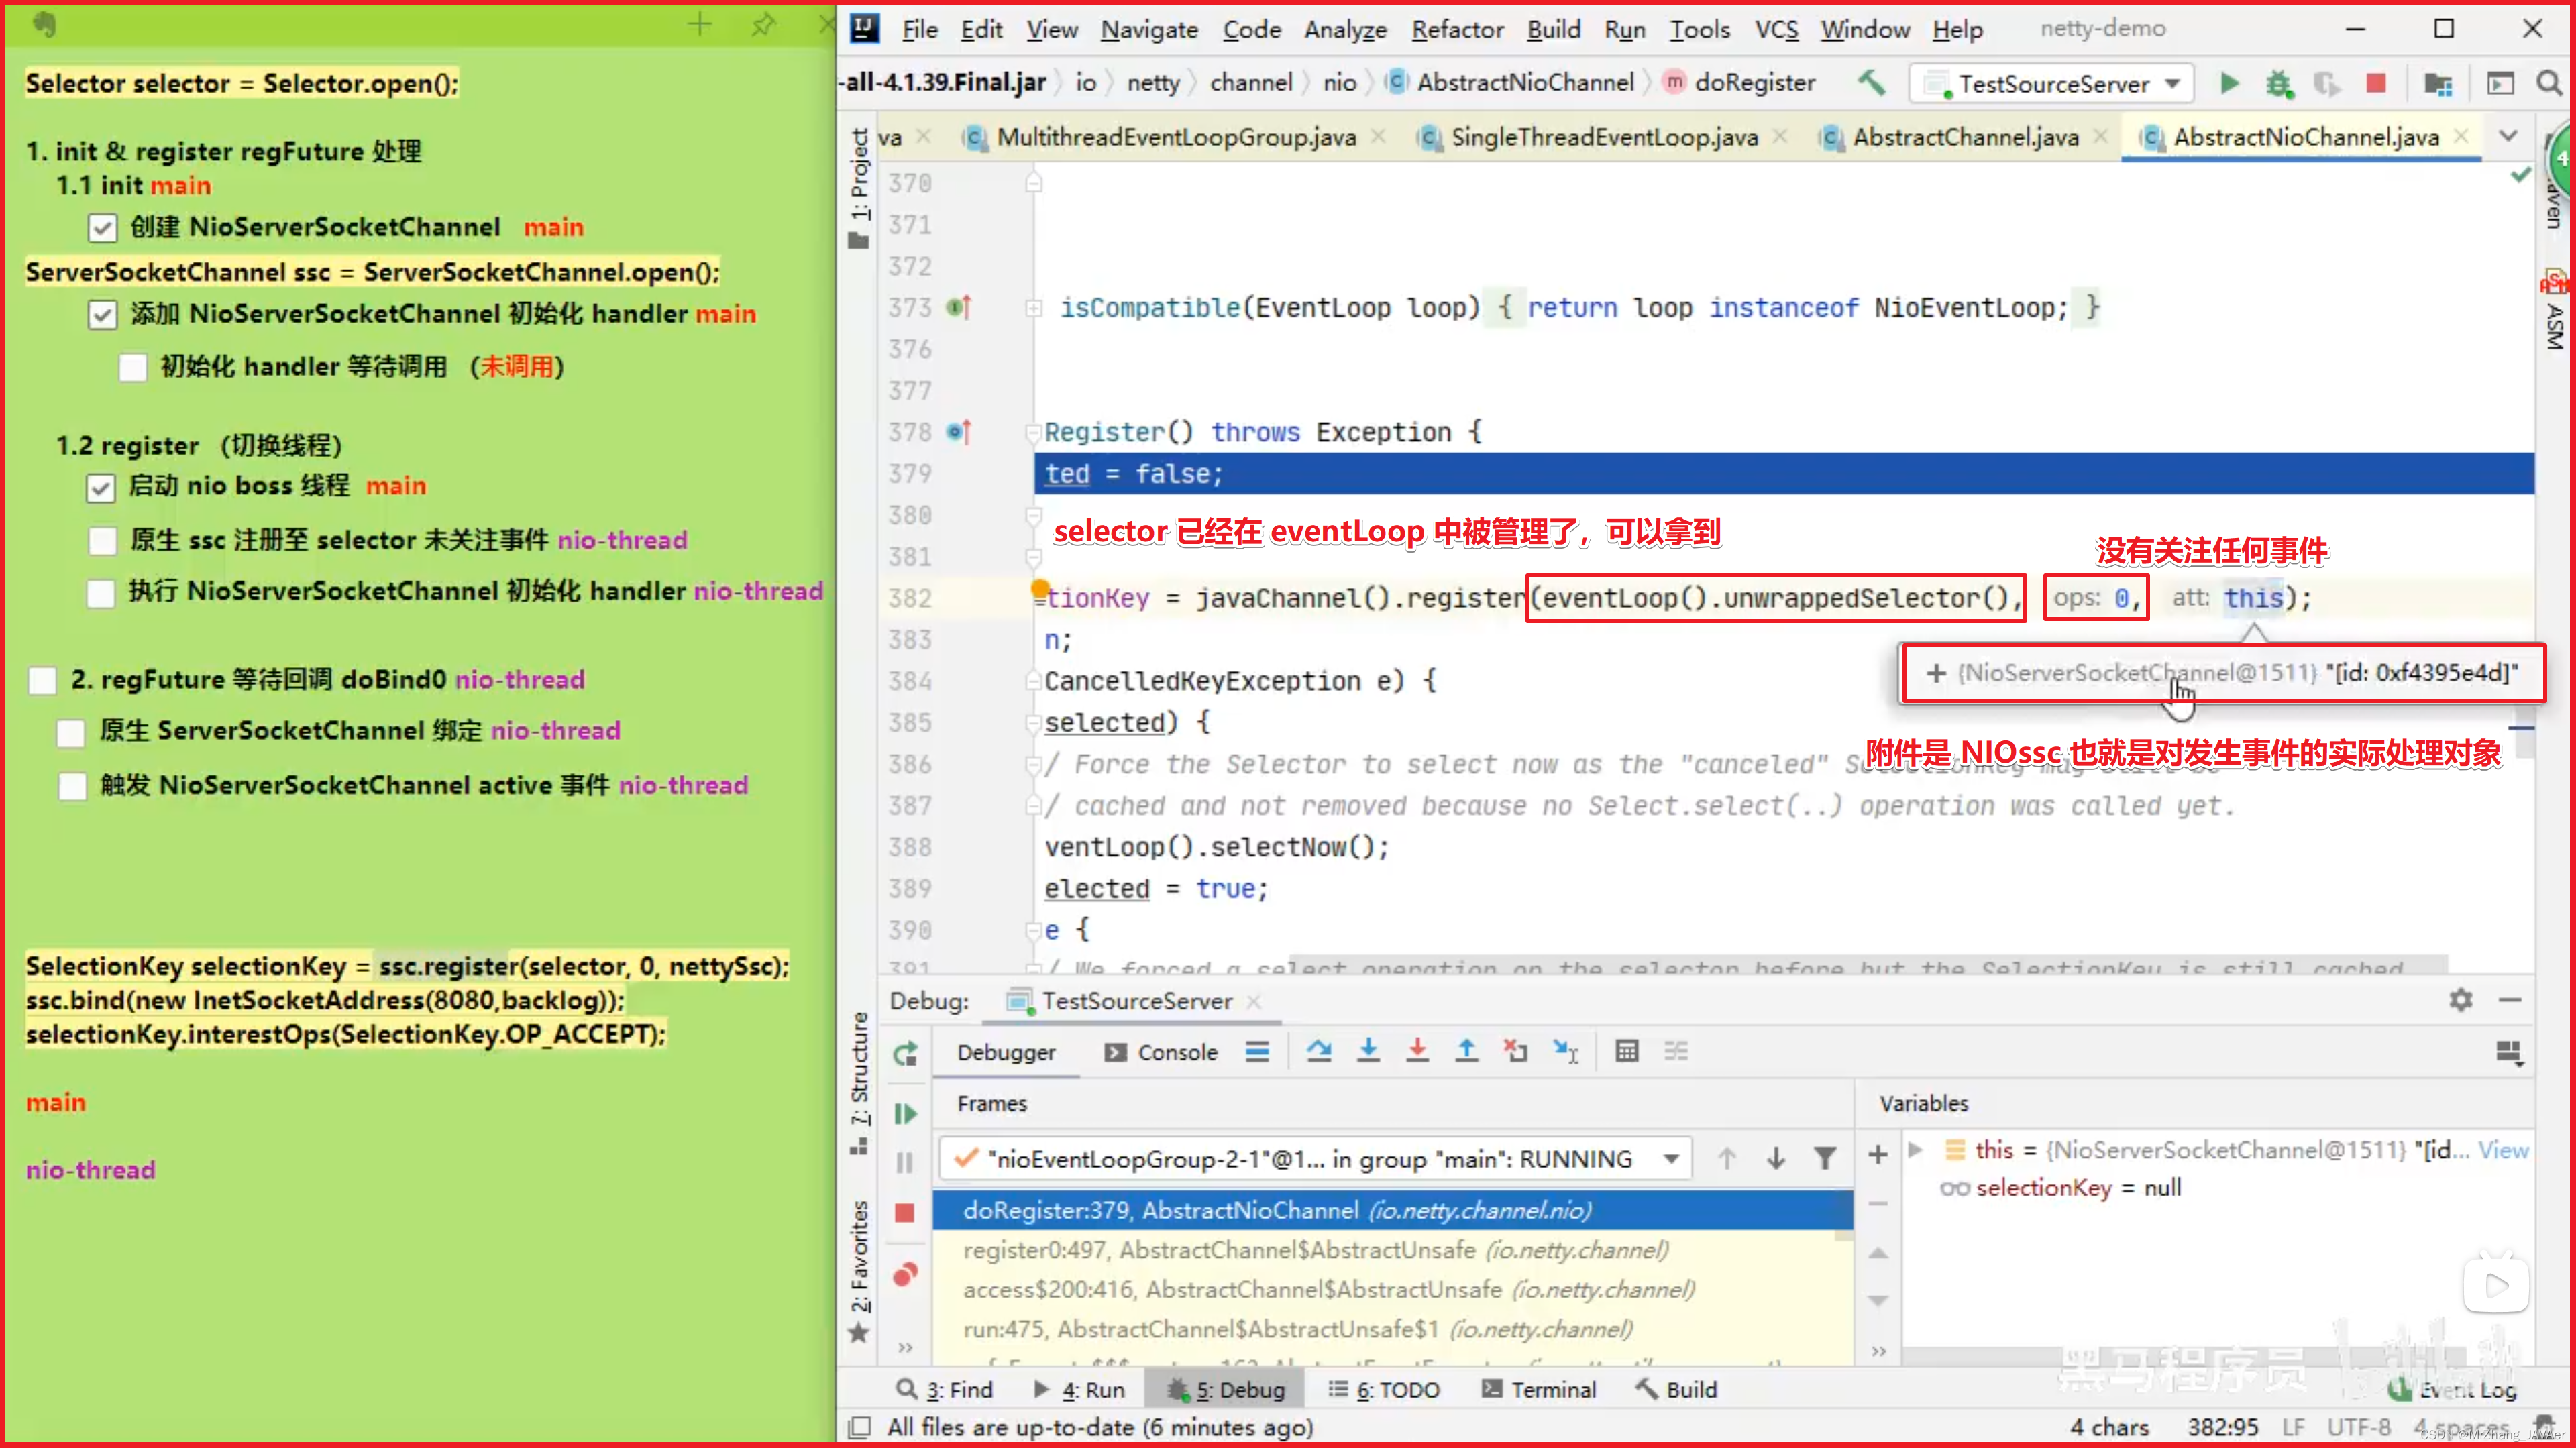Click the Force Step Into icon

point(1417,1051)
